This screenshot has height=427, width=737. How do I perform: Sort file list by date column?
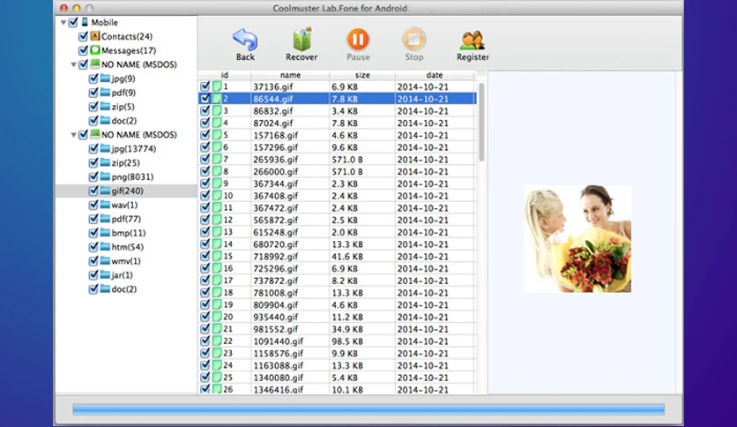[x=435, y=75]
